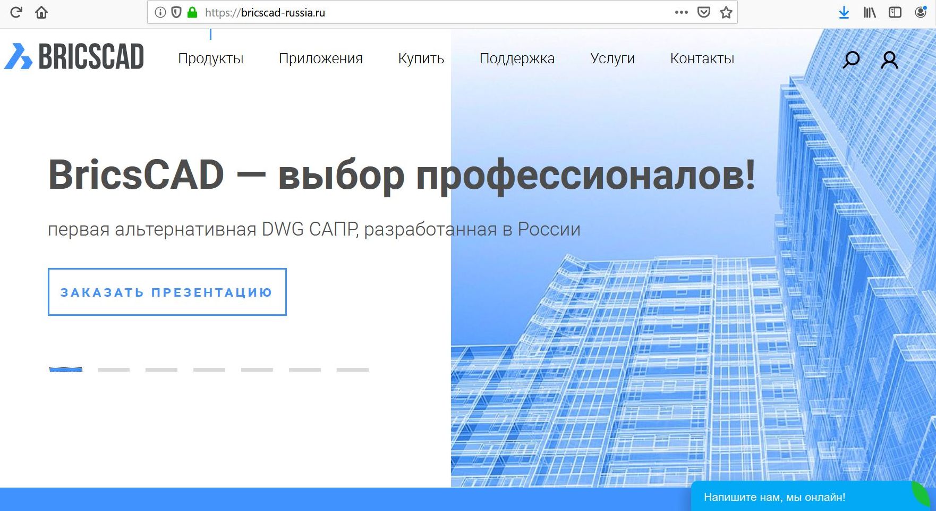Image resolution: width=936 pixels, height=511 pixels.
Task: Open the Firefox downloads icon
Action: pyautogui.click(x=844, y=12)
